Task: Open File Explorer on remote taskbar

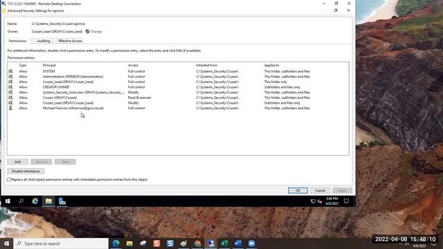Action: point(48,201)
